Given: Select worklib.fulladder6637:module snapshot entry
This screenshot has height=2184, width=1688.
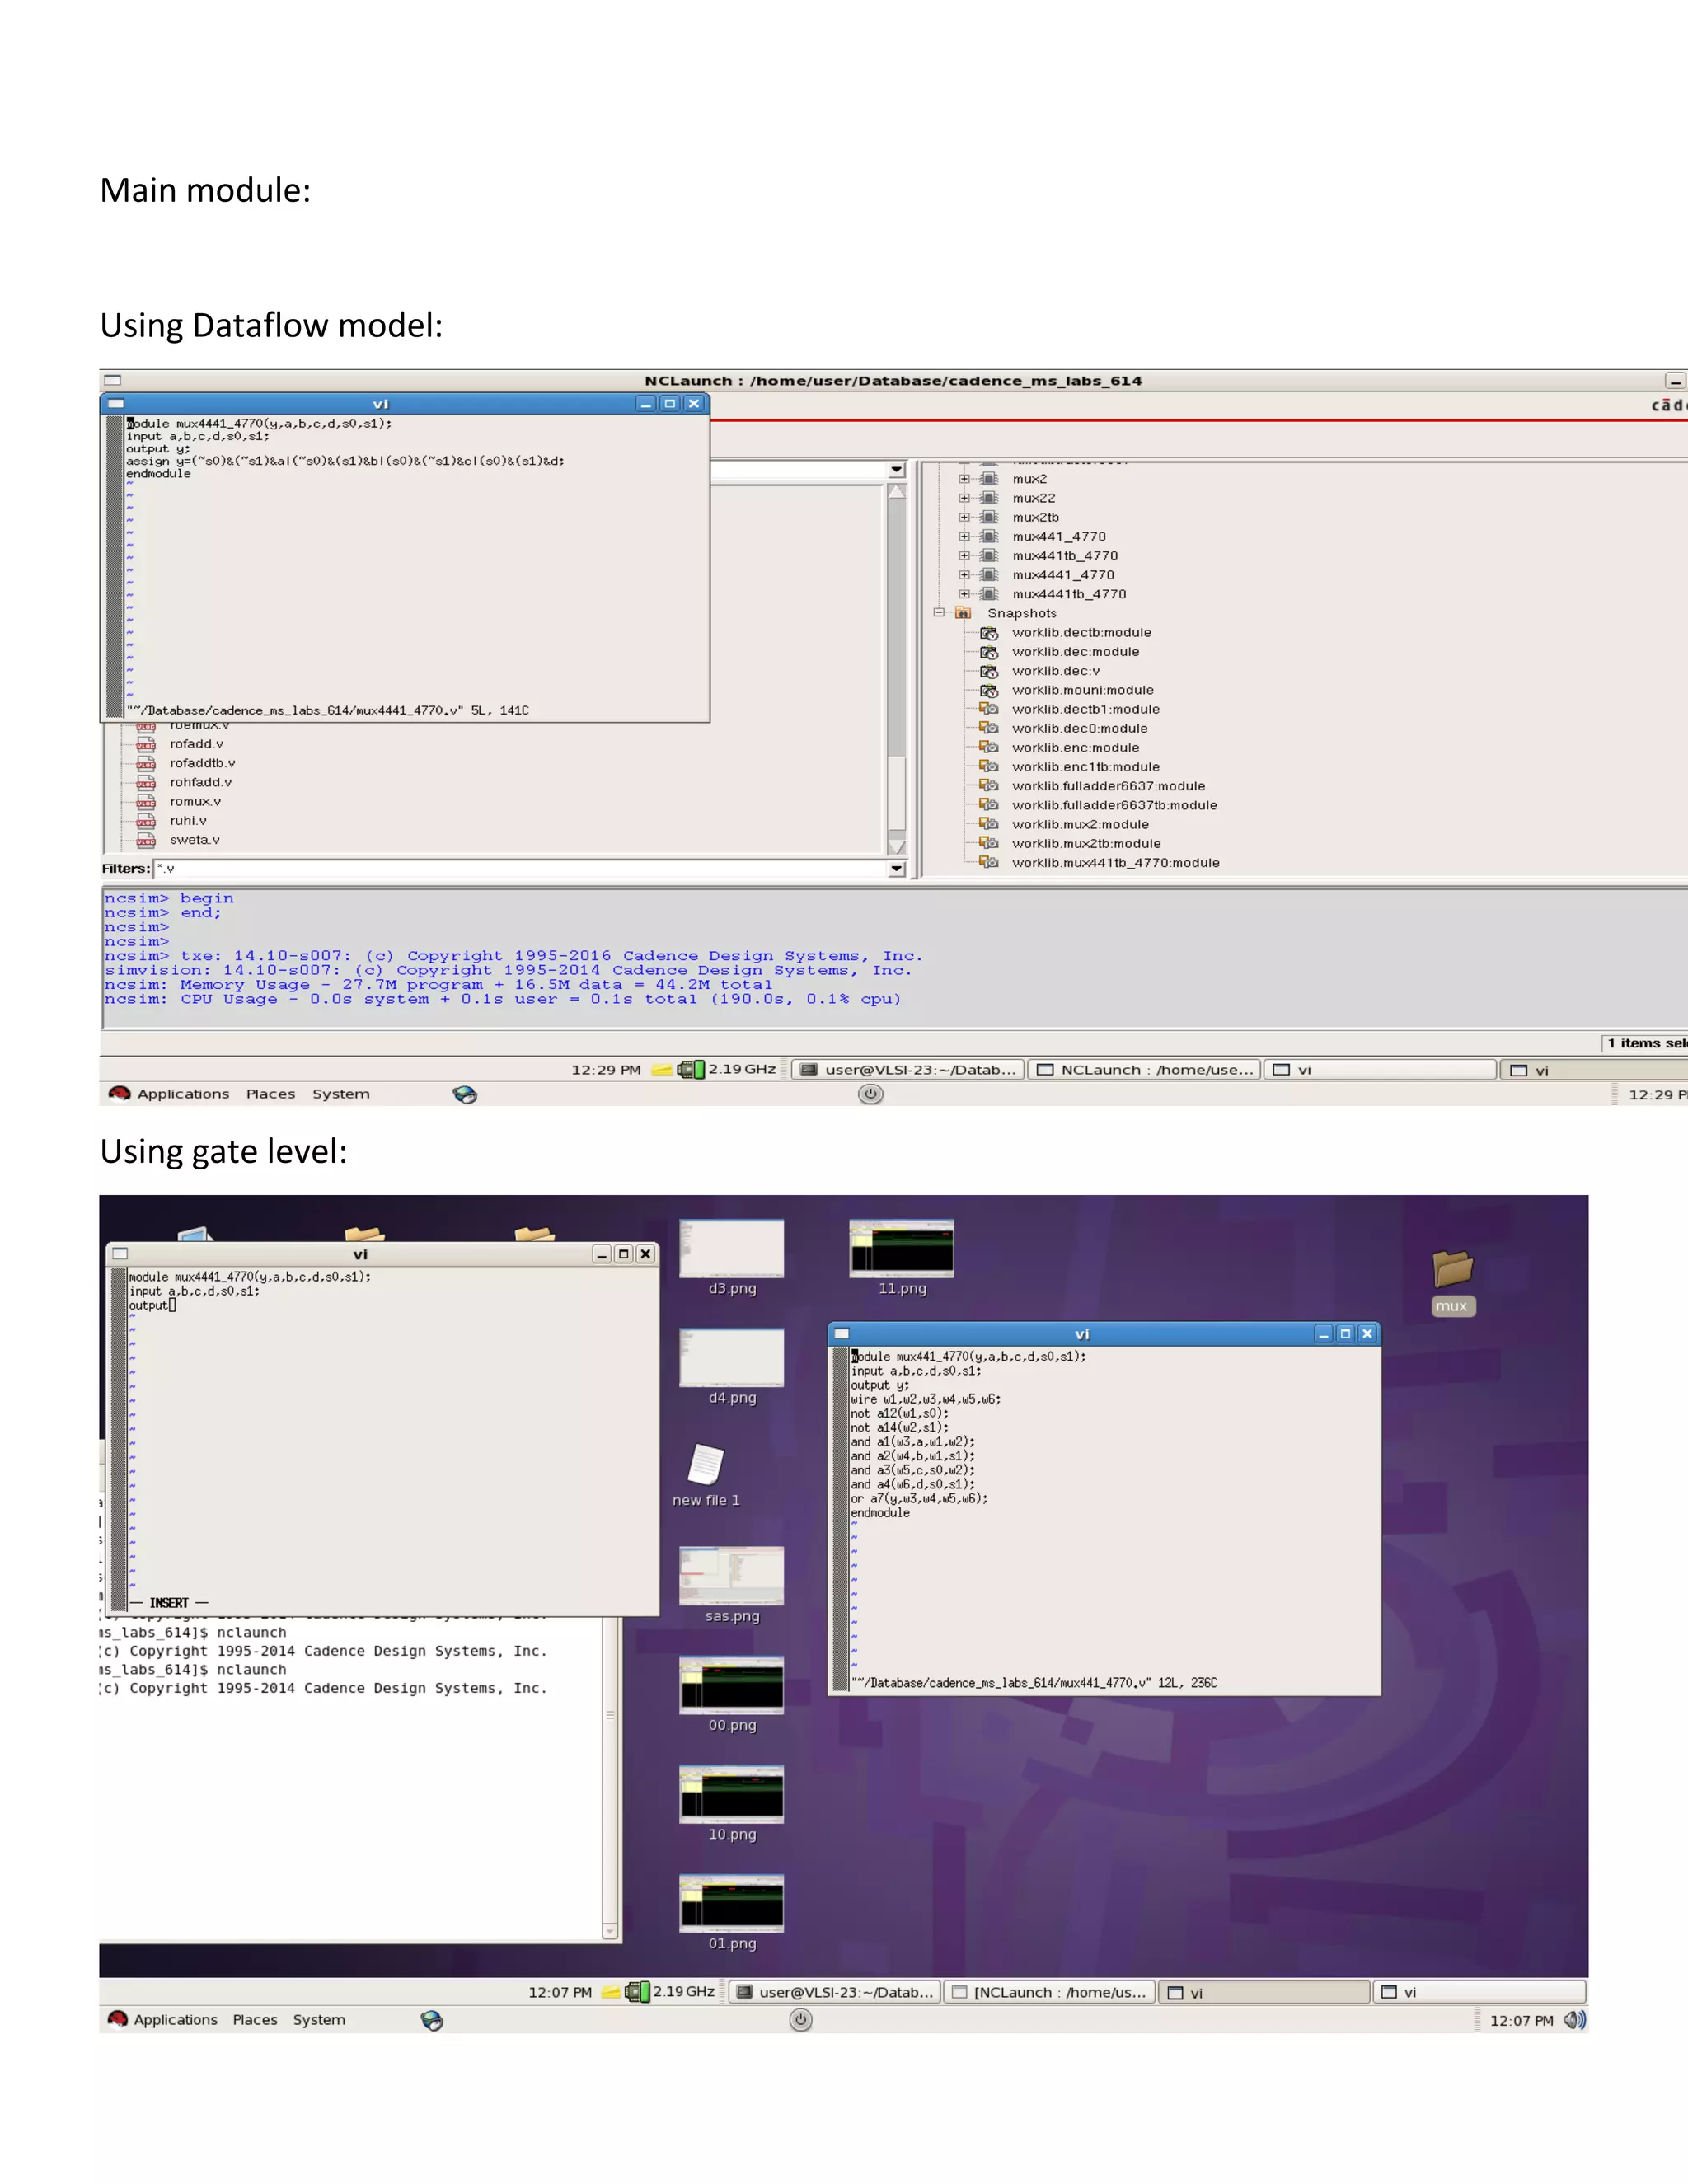Looking at the screenshot, I should tap(1108, 786).
